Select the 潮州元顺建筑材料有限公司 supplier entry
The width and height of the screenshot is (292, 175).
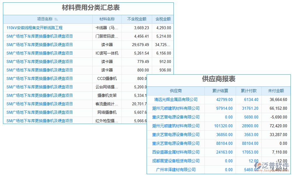coord(176,108)
